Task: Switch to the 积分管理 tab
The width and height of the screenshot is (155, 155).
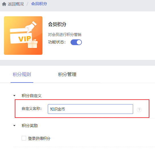Action: pos(67,75)
